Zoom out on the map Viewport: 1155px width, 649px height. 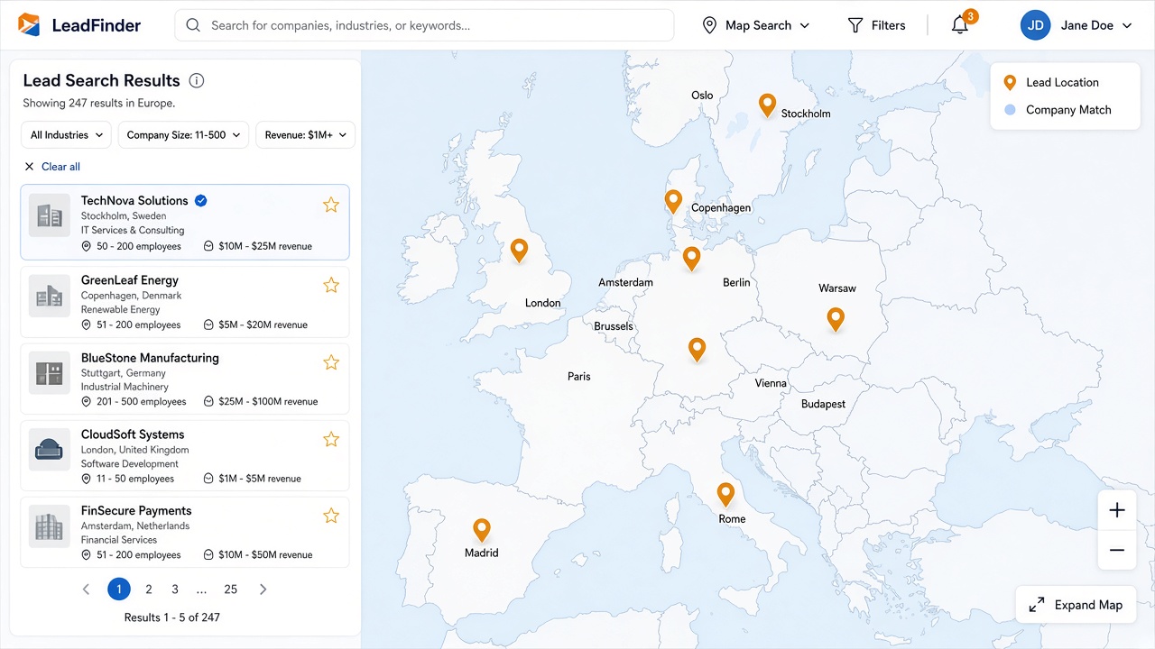coord(1117,550)
